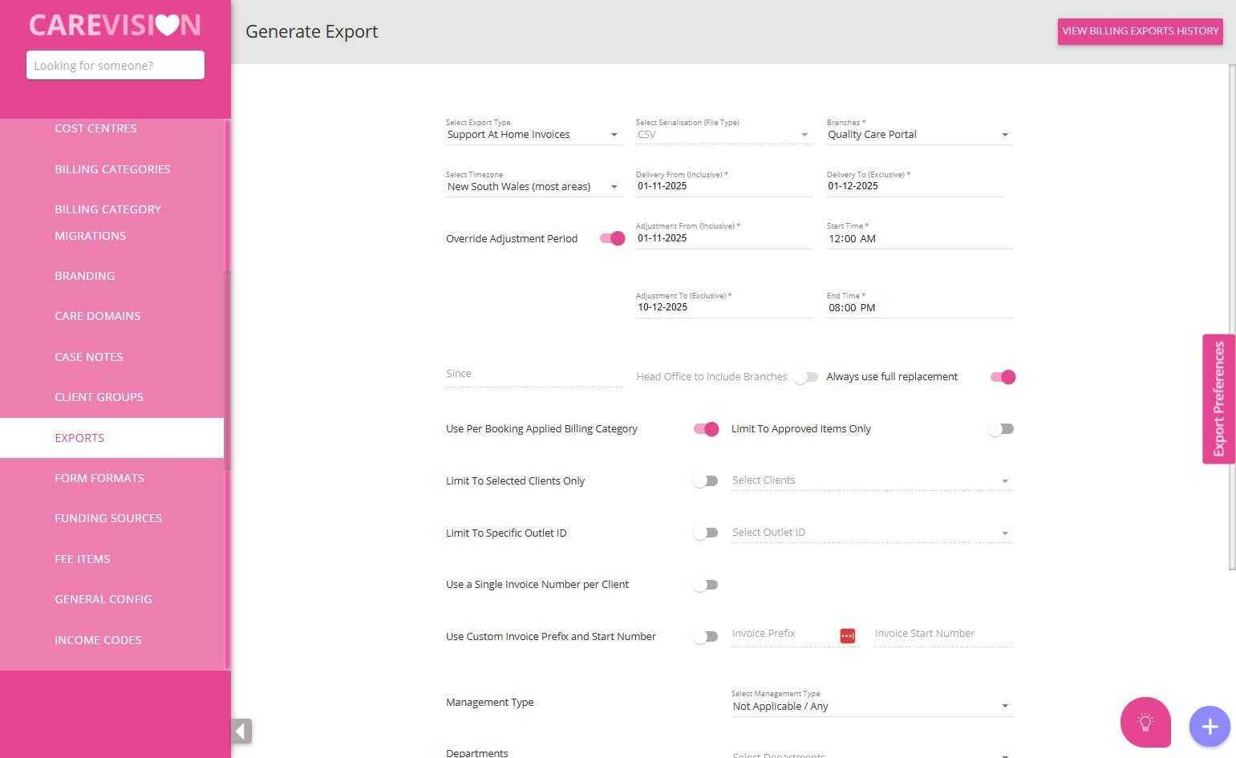
Task: Turn off Always use full replacement
Action: [1003, 377]
